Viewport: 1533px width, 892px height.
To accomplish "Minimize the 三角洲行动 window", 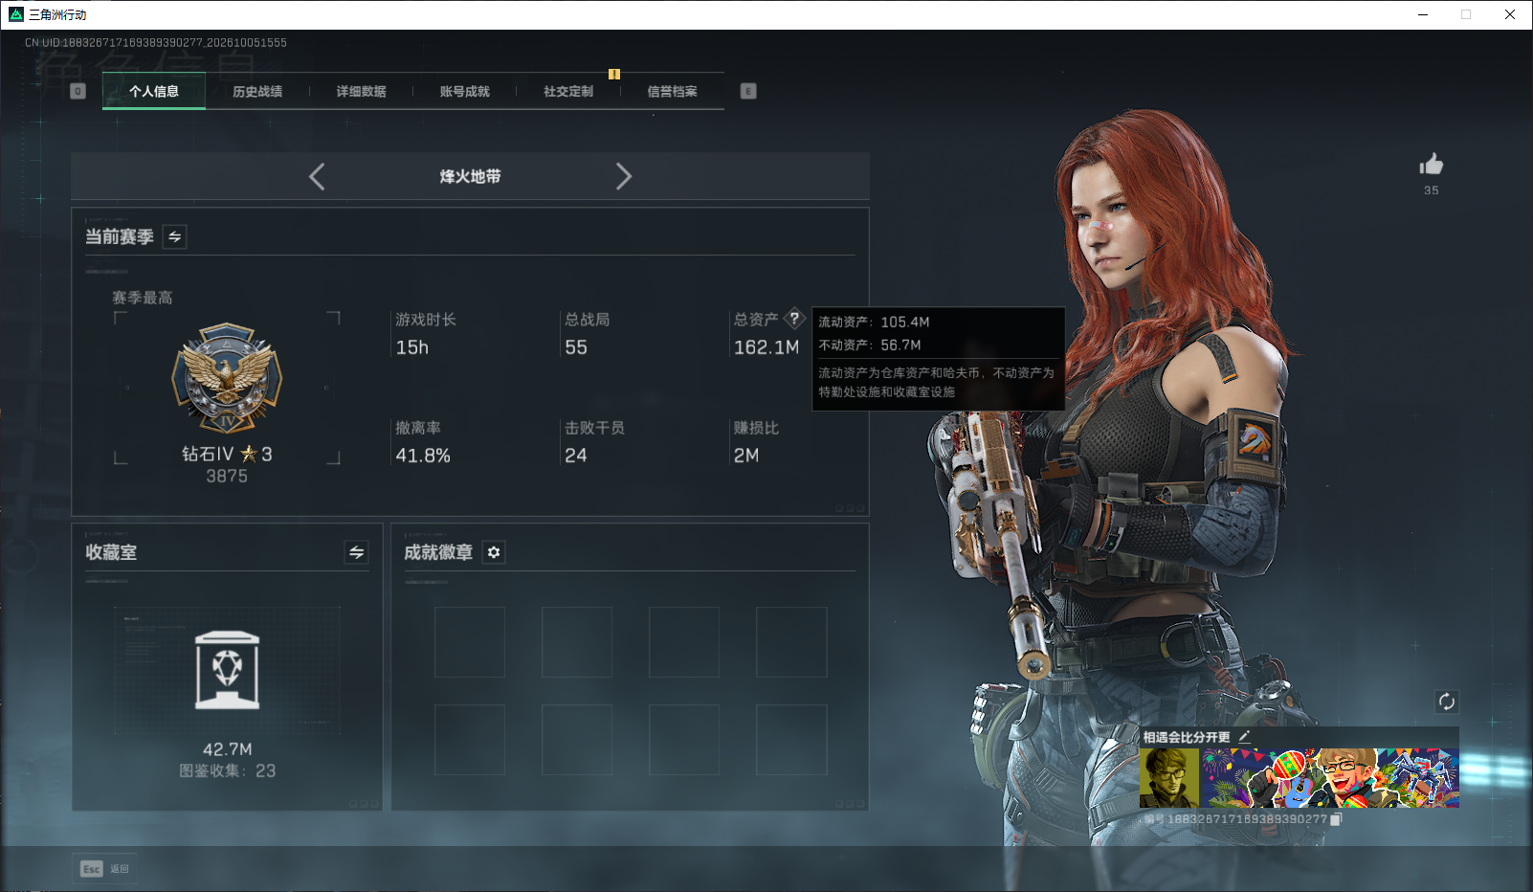I will tap(1423, 14).
